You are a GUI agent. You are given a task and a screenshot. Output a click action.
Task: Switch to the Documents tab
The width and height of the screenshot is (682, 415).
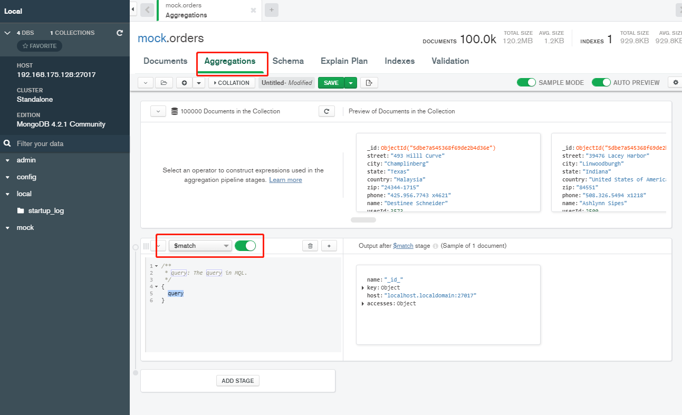coord(165,61)
